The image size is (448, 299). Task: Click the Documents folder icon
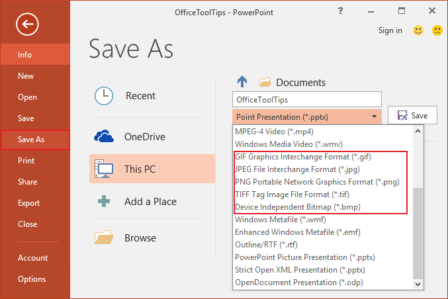265,82
